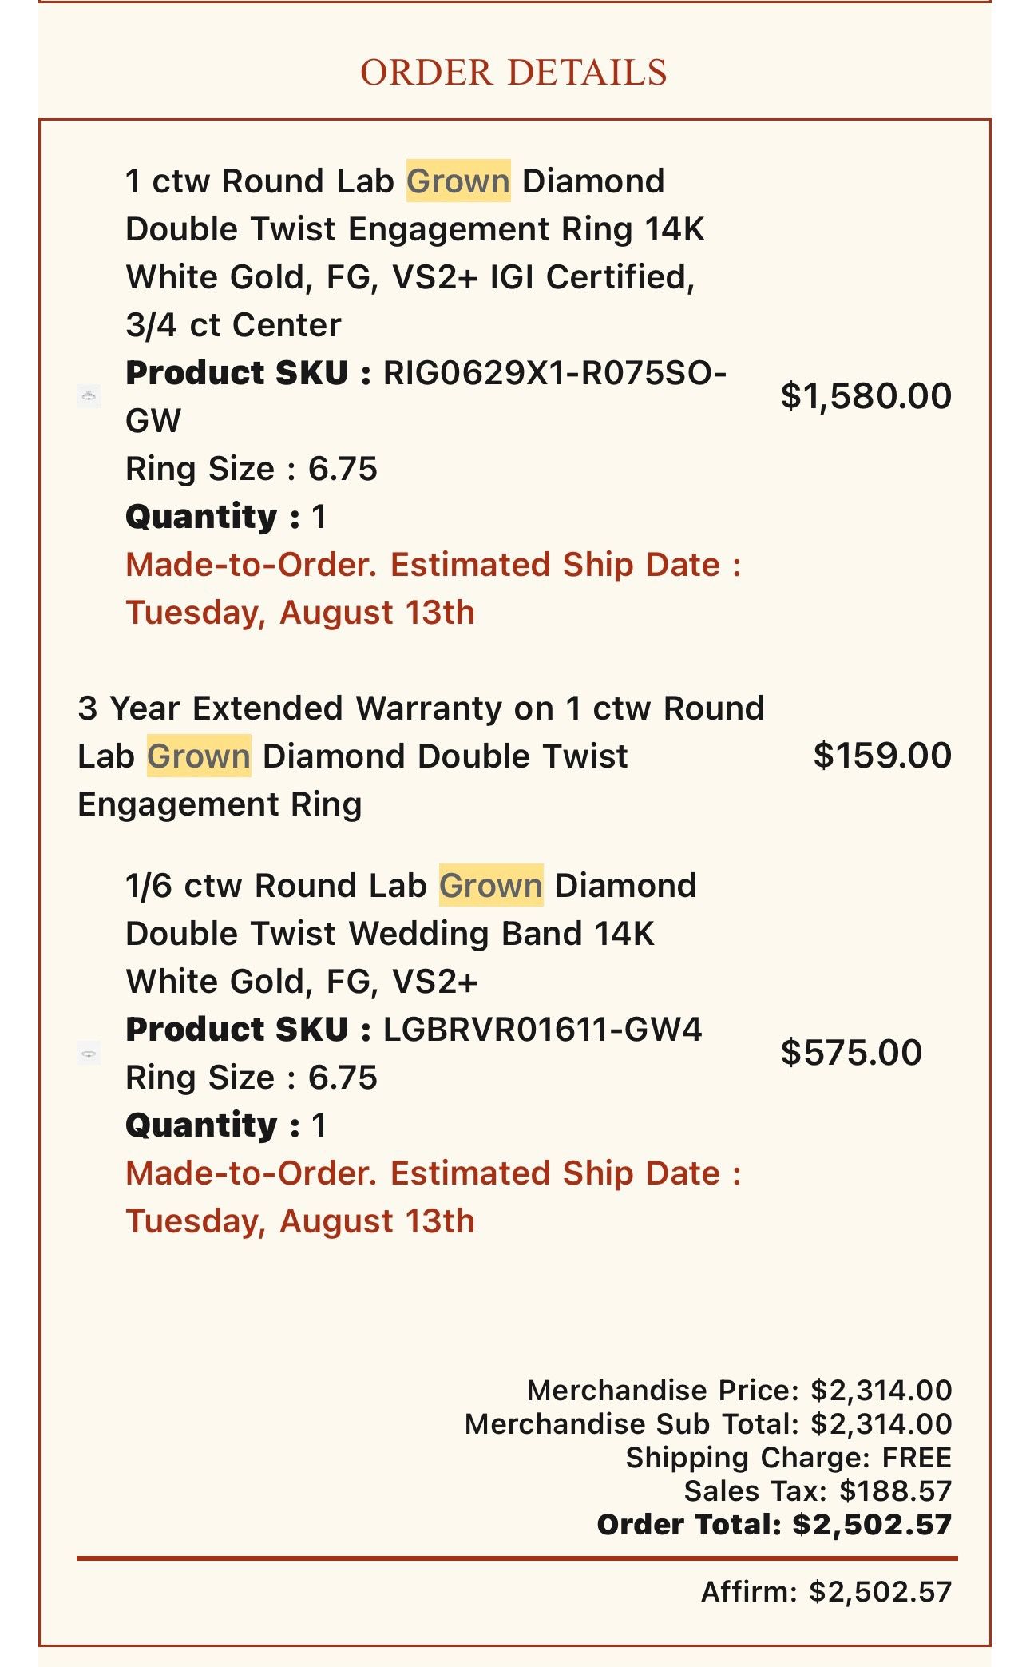1030x1667 pixels.
Task: Select the SKU RIG0629X1-R075SO-GW text
Action: tap(554, 373)
